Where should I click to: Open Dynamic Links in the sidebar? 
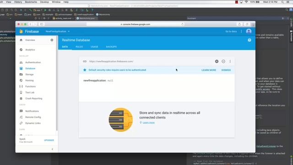pyautogui.click(x=33, y=123)
